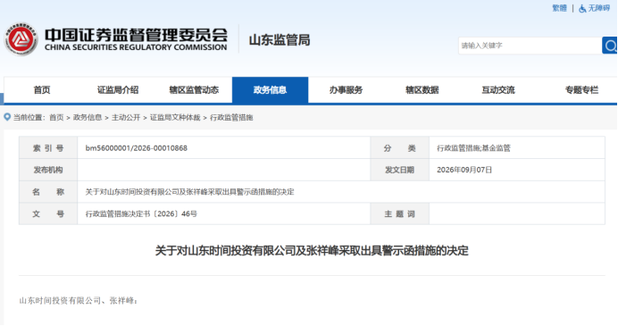The height and width of the screenshot is (326, 618).
Task: Click the search magnifier icon button
Action: click(609, 46)
